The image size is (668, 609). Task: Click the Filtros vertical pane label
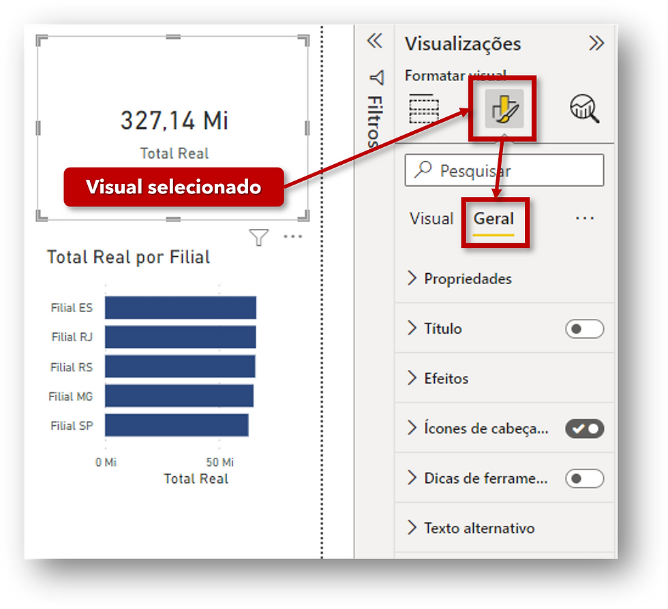pos(374,122)
